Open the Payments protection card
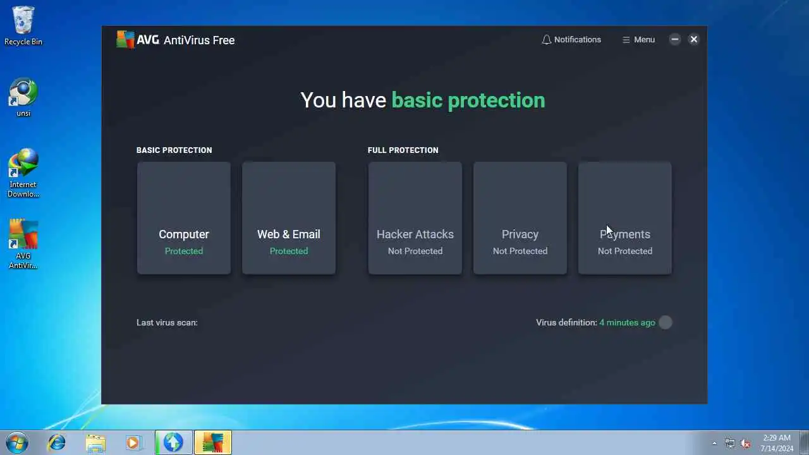This screenshot has height=455, width=809. click(x=625, y=218)
